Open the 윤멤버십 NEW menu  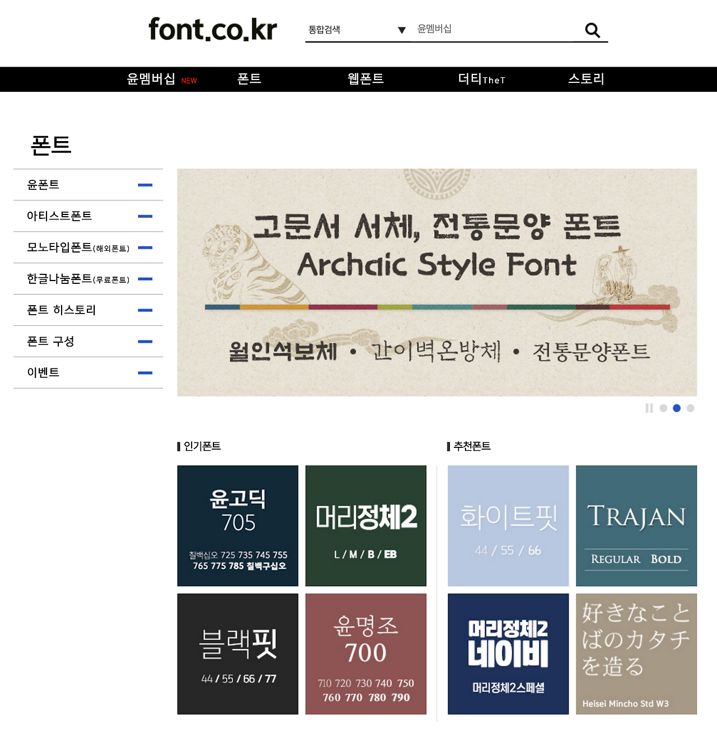pyautogui.click(x=162, y=79)
